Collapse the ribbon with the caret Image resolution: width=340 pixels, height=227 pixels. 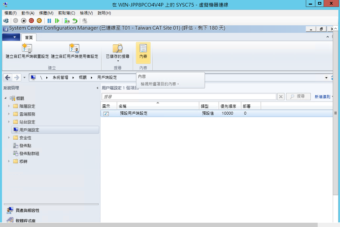click(x=328, y=37)
